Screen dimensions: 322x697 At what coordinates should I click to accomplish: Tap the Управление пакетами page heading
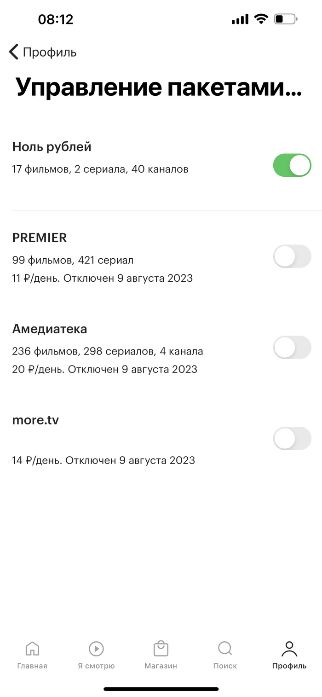point(159,87)
